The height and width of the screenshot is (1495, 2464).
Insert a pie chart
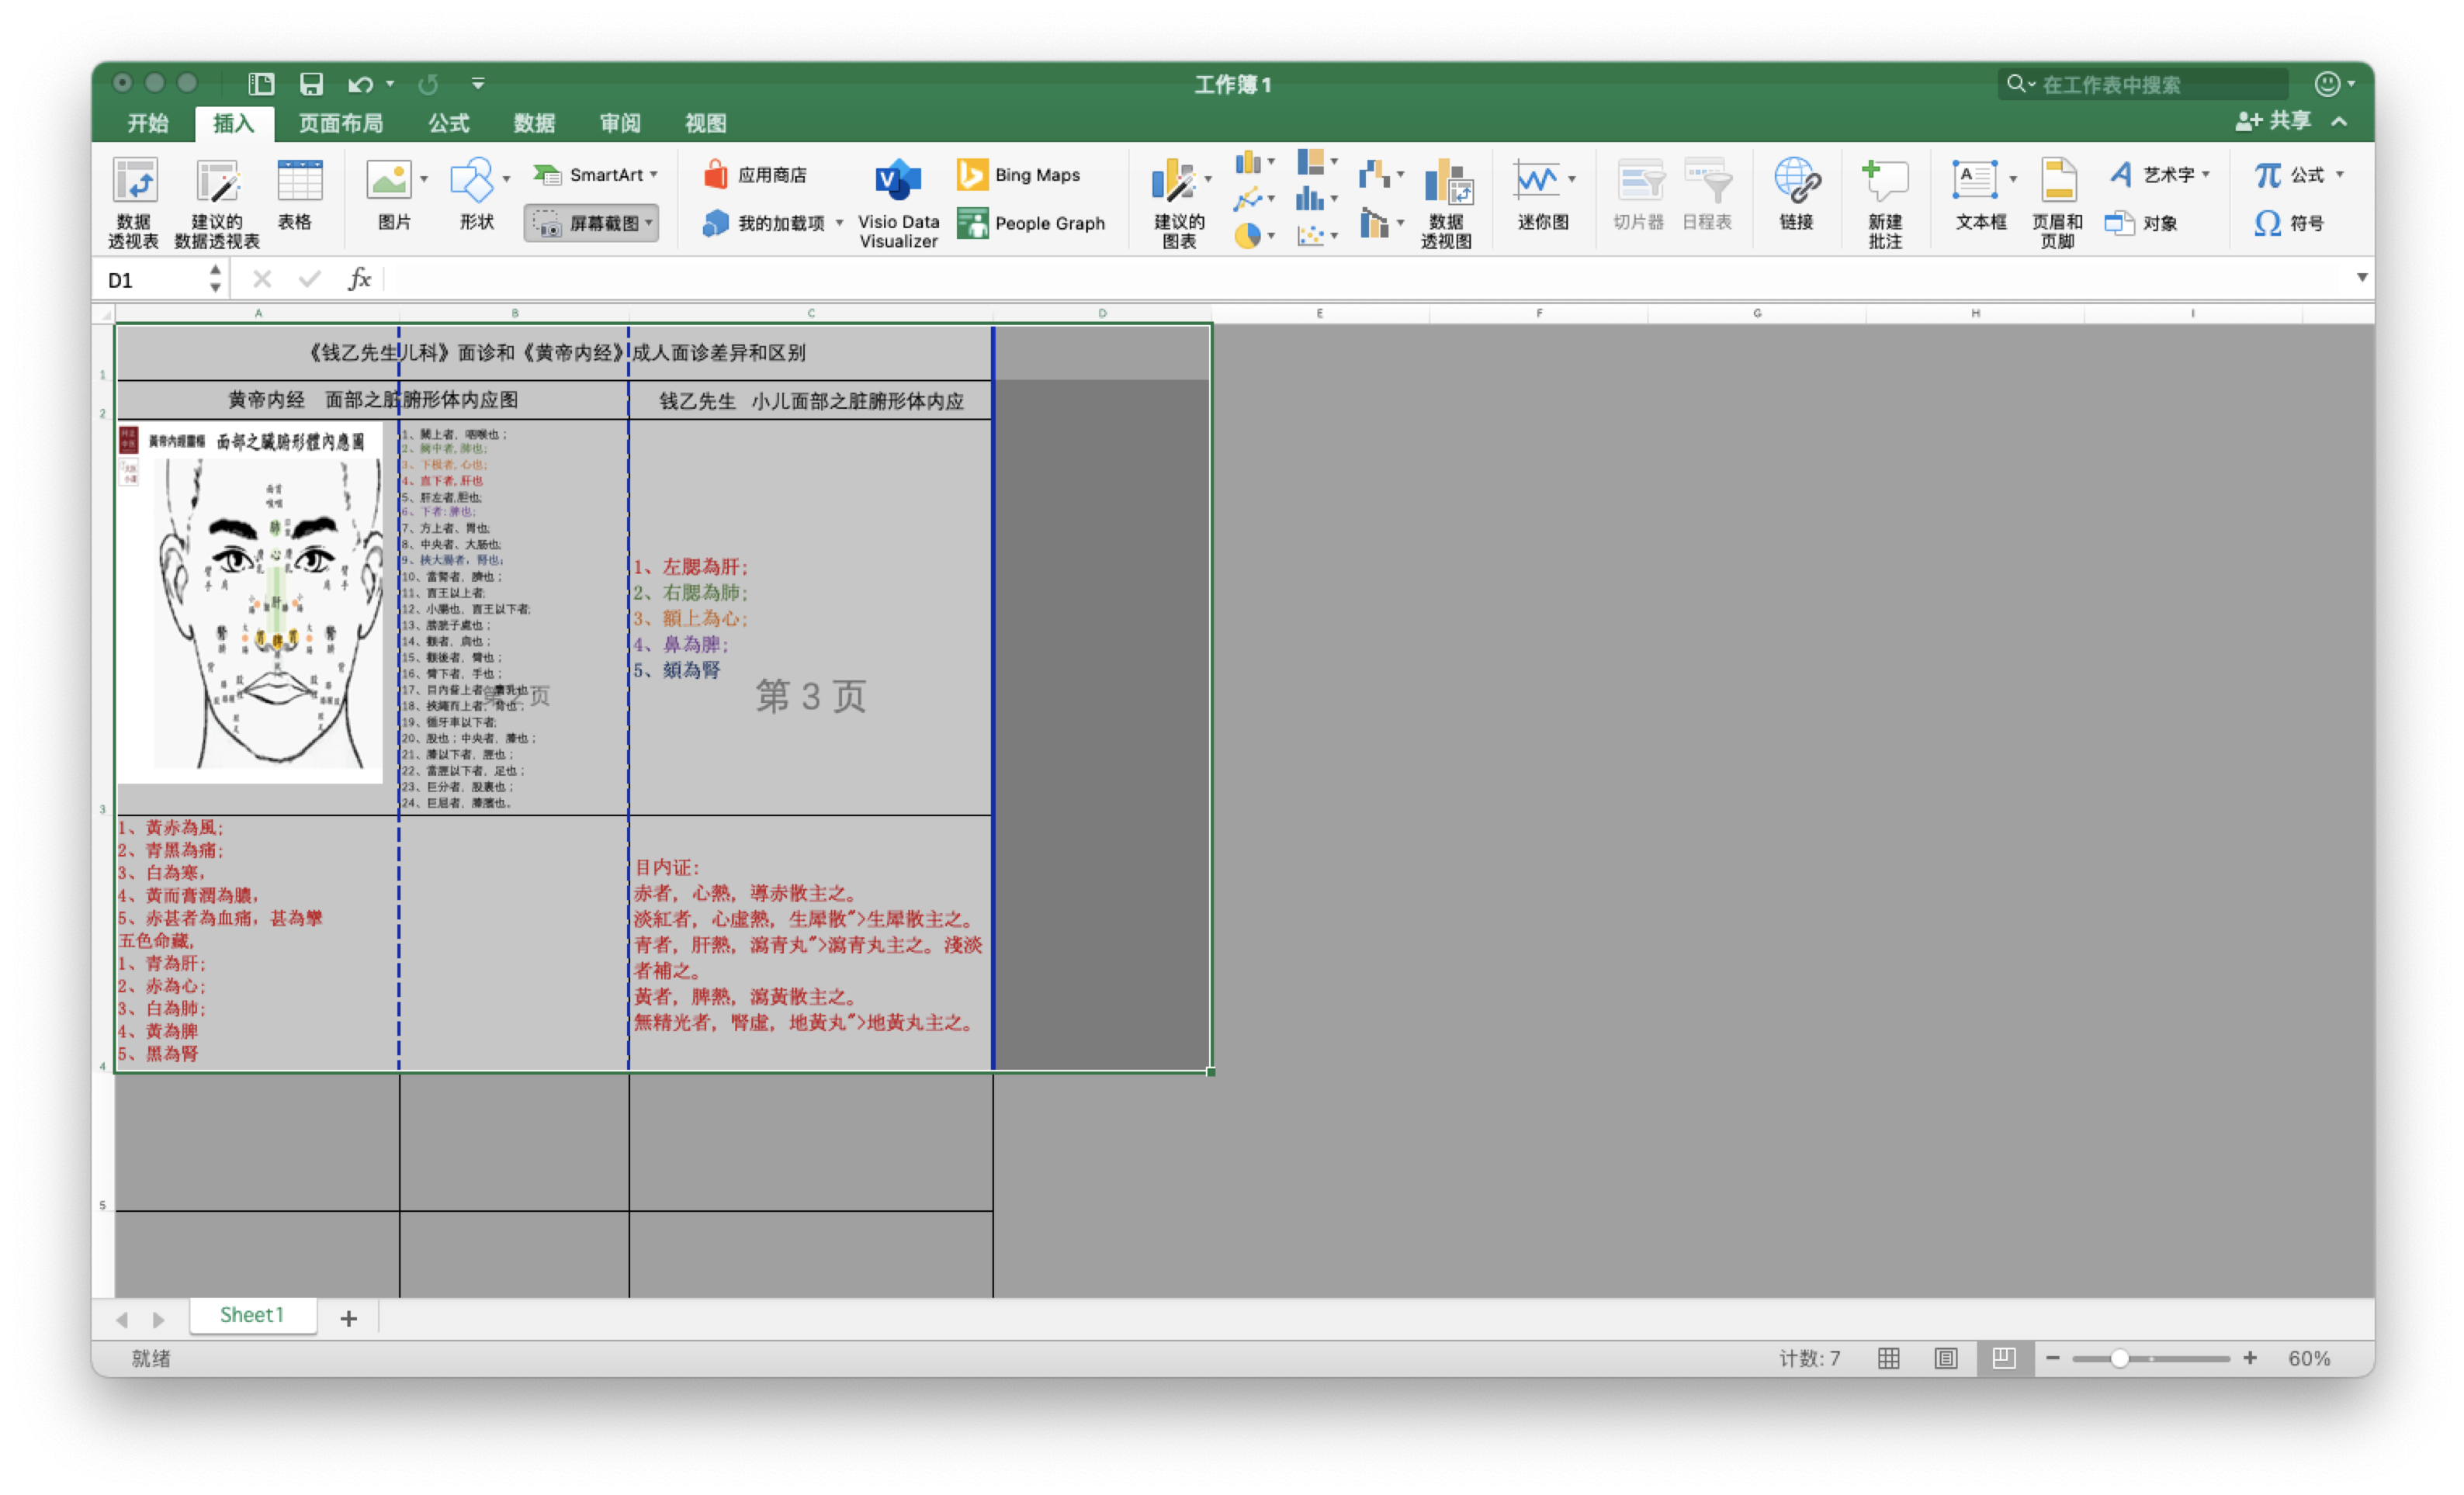click(x=1247, y=236)
